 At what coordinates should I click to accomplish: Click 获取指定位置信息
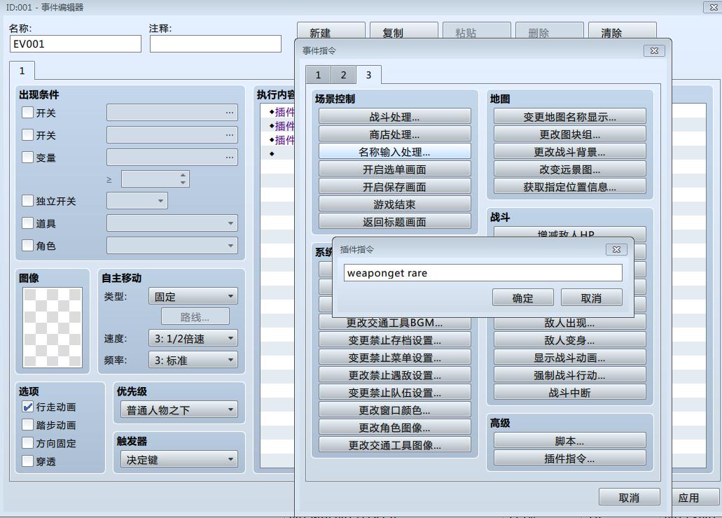point(570,187)
